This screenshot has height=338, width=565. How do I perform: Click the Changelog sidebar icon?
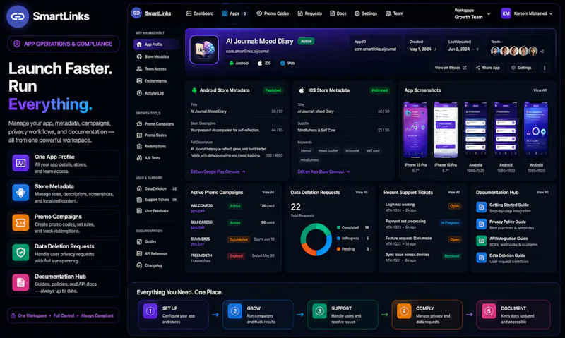[x=139, y=265]
